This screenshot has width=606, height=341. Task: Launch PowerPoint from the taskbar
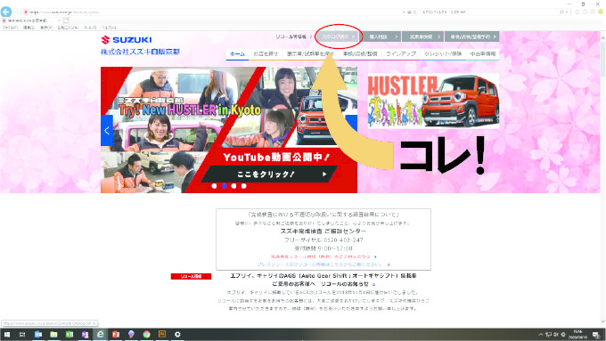pyautogui.click(x=116, y=335)
